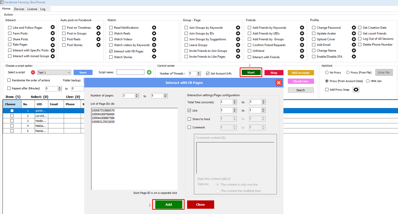Increase Like minimum count
Screen dimensions: 398x214
click(x=235, y=109)
